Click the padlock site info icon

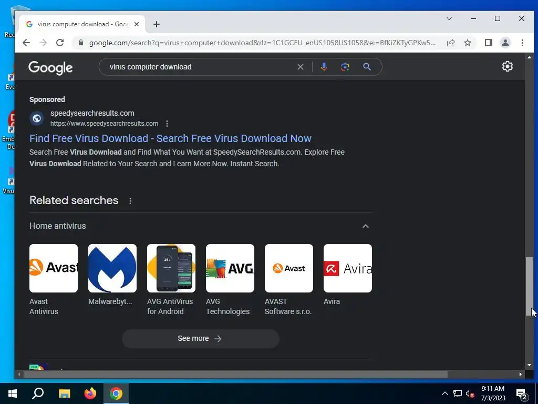tap(81, 43)
